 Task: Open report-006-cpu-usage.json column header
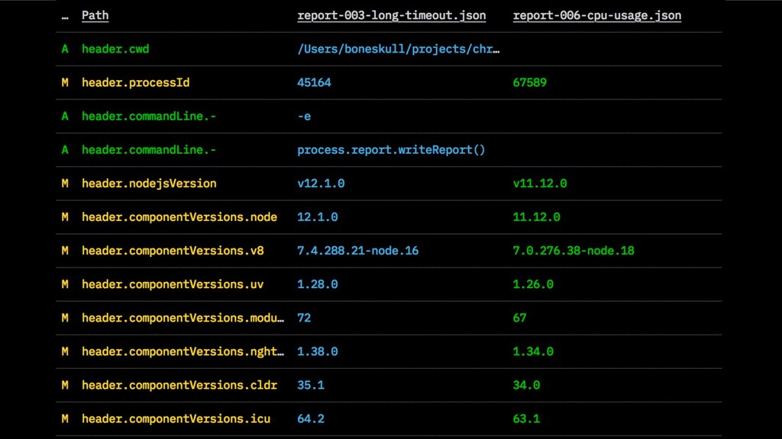tap(597, 15)
